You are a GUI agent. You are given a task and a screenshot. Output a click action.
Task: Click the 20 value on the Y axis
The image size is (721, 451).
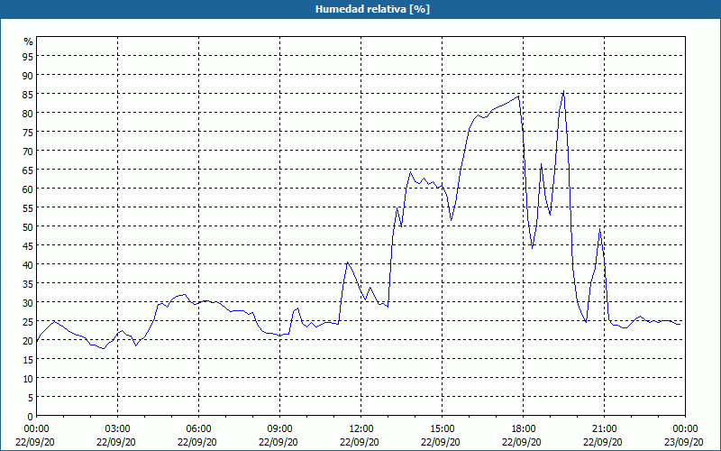(28, 341)
